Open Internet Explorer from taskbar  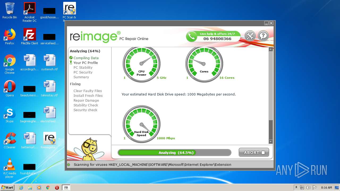(21, 188)
